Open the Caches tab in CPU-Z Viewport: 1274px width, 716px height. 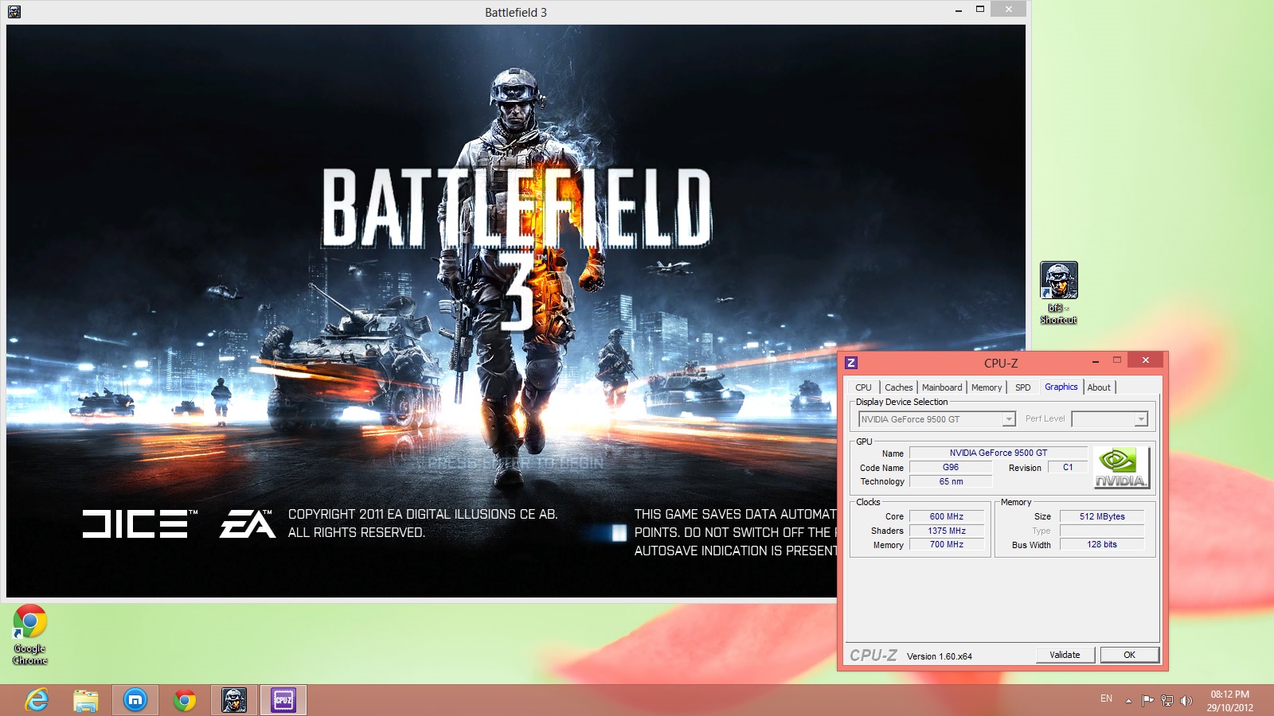pos(899,387)
